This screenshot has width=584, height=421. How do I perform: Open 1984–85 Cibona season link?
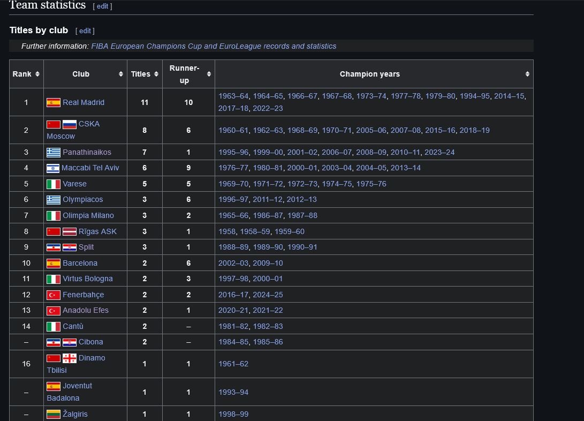[x=233, y=342]
